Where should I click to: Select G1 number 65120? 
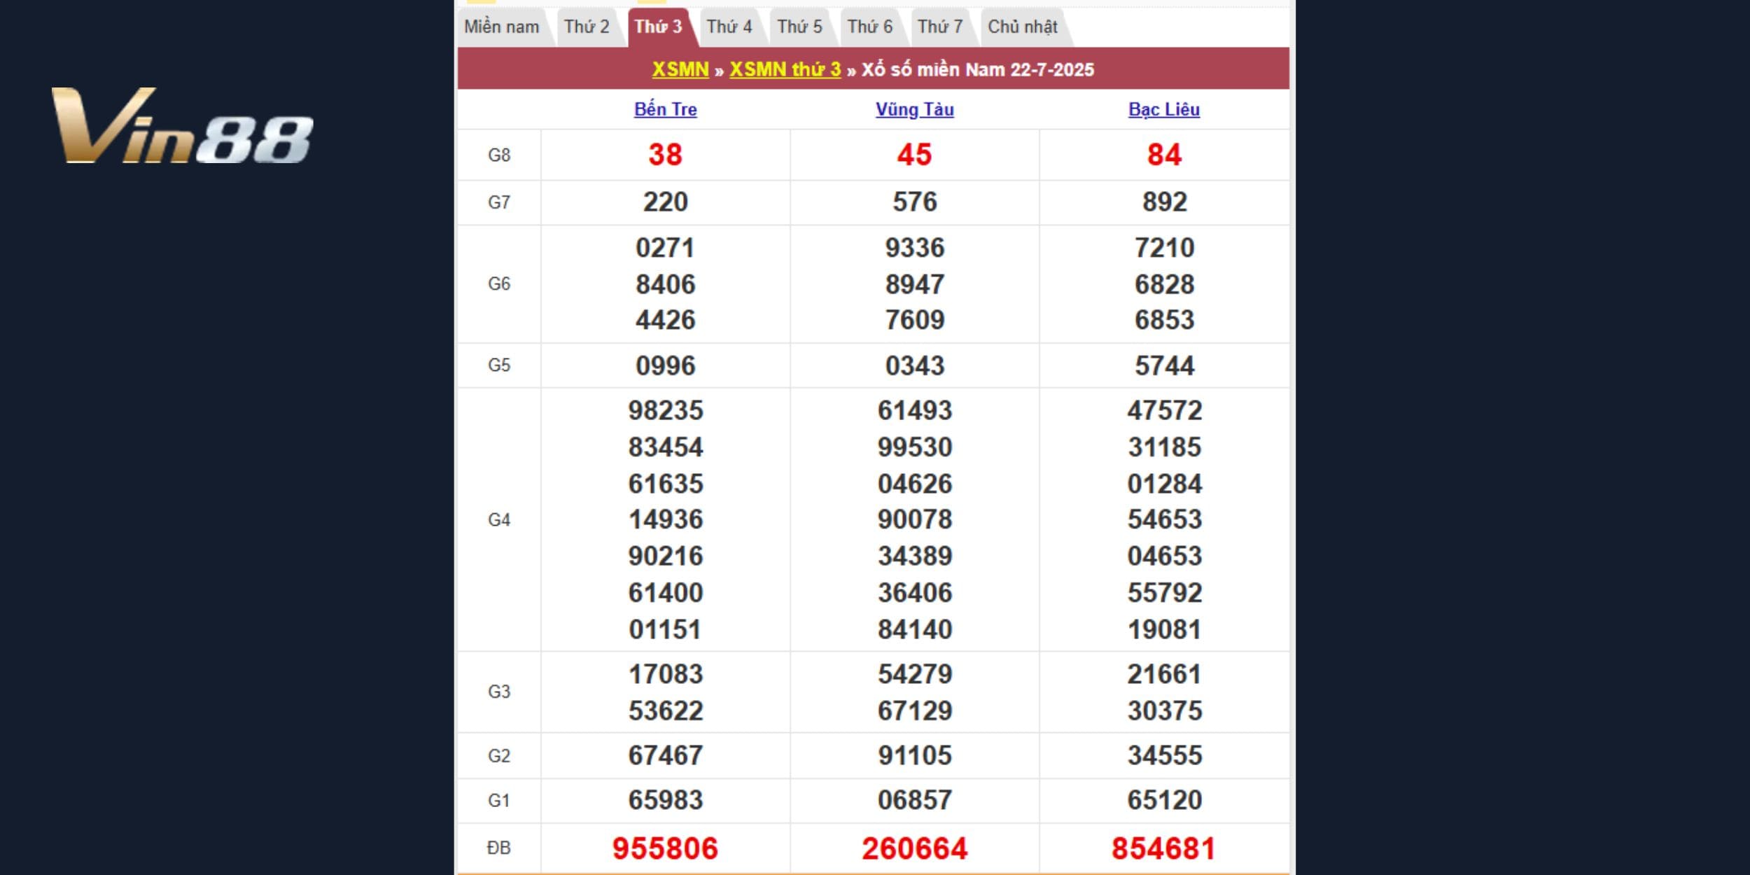[x=1164, y=800]
